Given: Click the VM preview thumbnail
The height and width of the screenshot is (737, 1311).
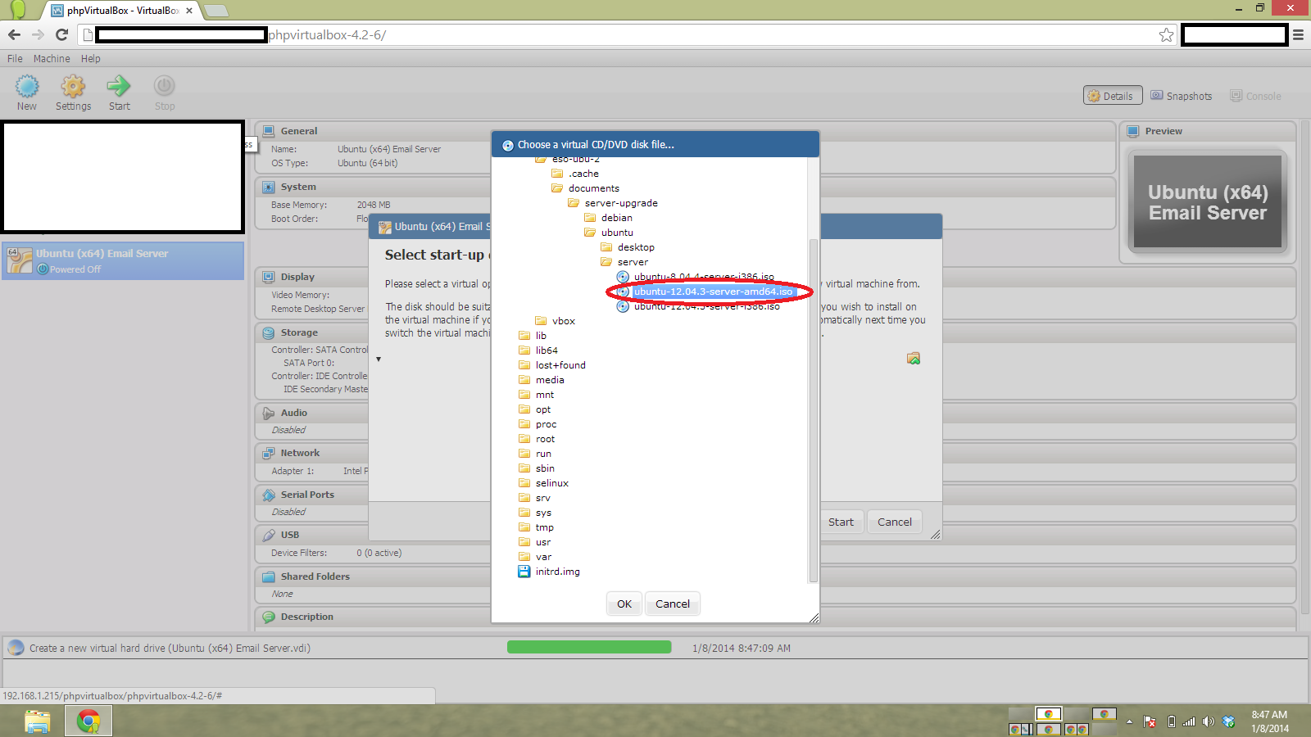Looking at the screenshot, I should tap(1208, 201).
